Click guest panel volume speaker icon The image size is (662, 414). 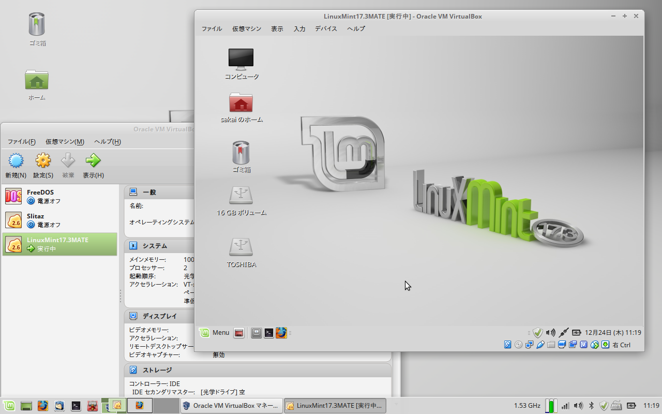click(x=551, y=333)
